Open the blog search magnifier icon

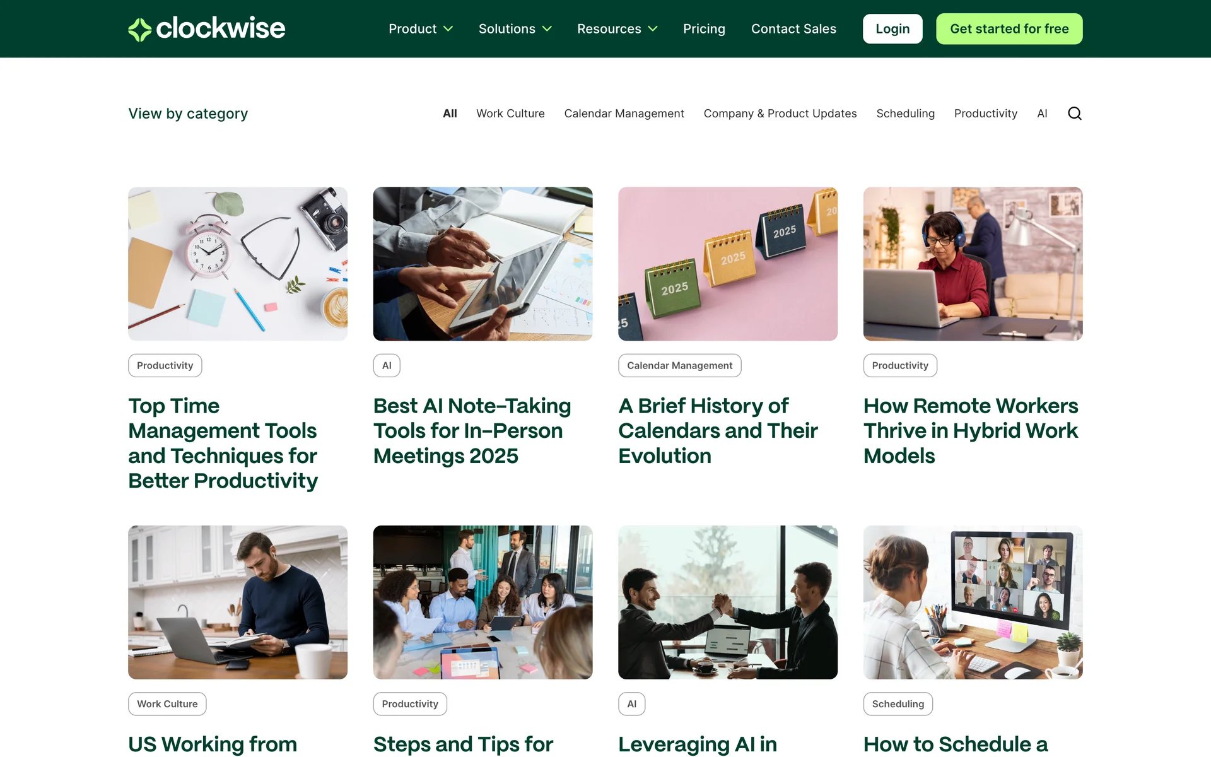point(1074,114)
